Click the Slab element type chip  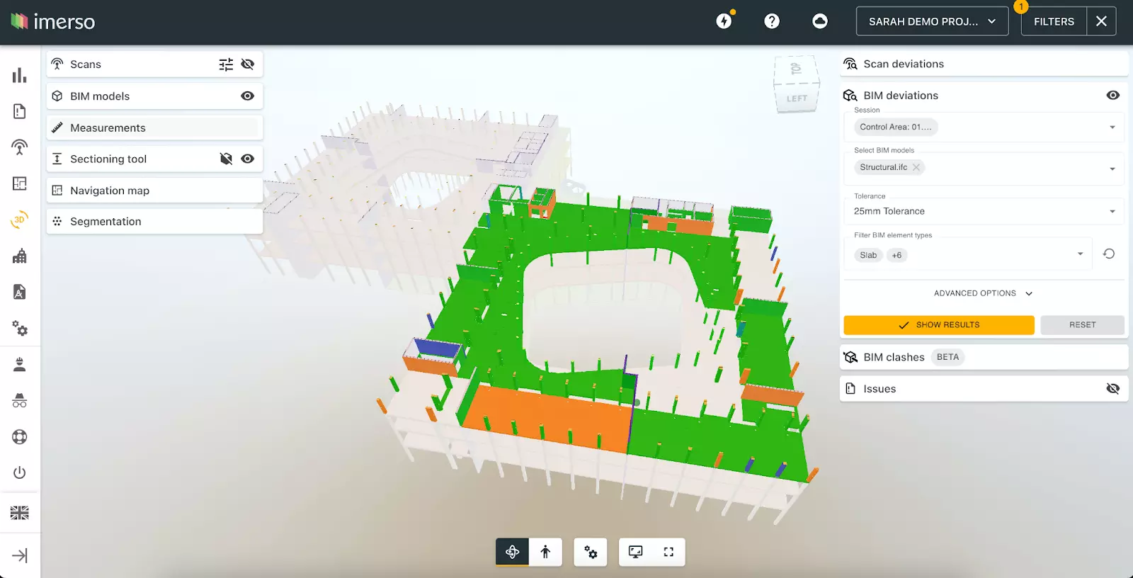click(x=868, y=255)
